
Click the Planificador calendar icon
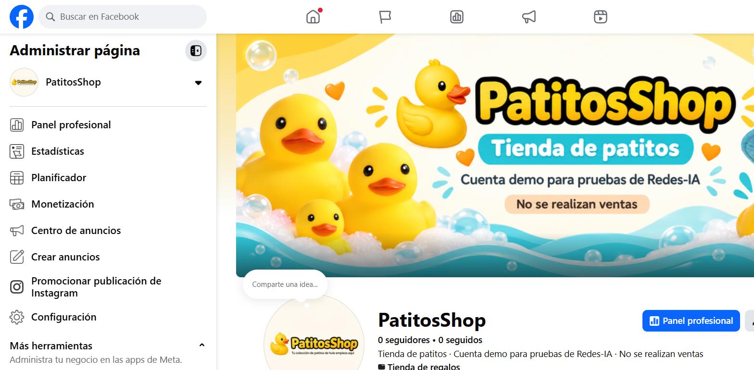pyautogui.click(x=17, y=178)
